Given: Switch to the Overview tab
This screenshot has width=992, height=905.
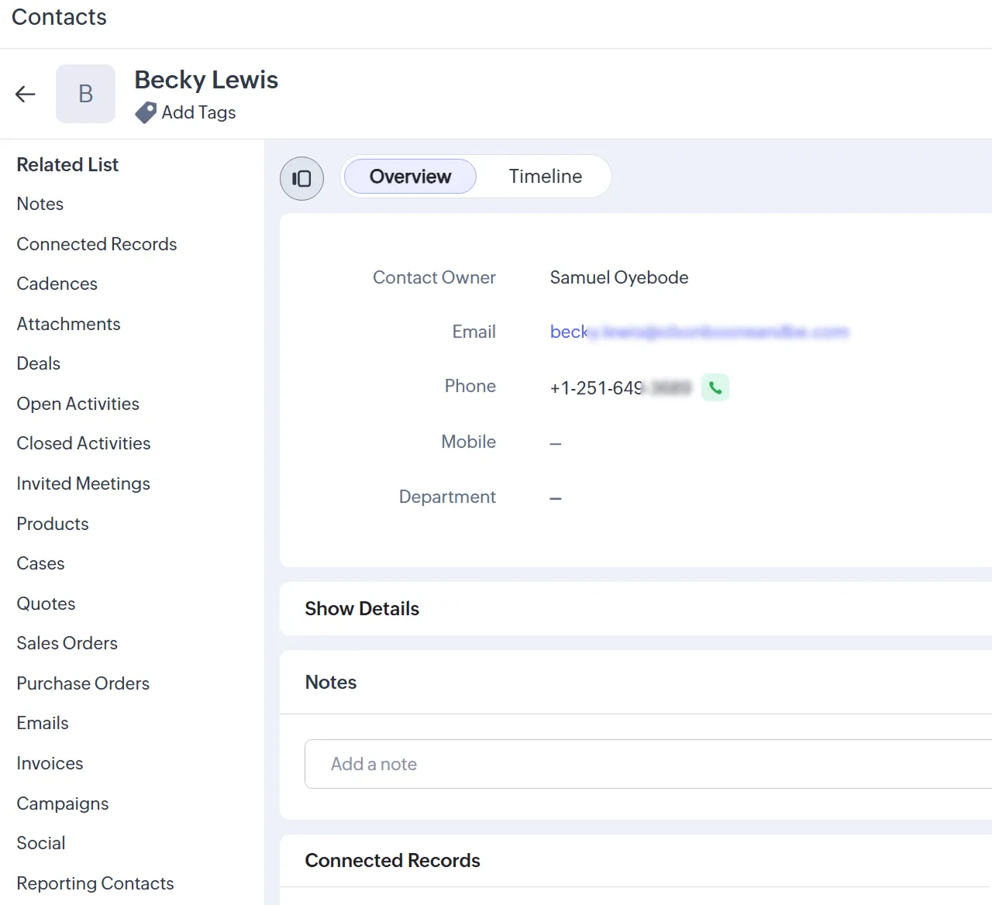Looking at the screenshot, I should pos(410,177).
